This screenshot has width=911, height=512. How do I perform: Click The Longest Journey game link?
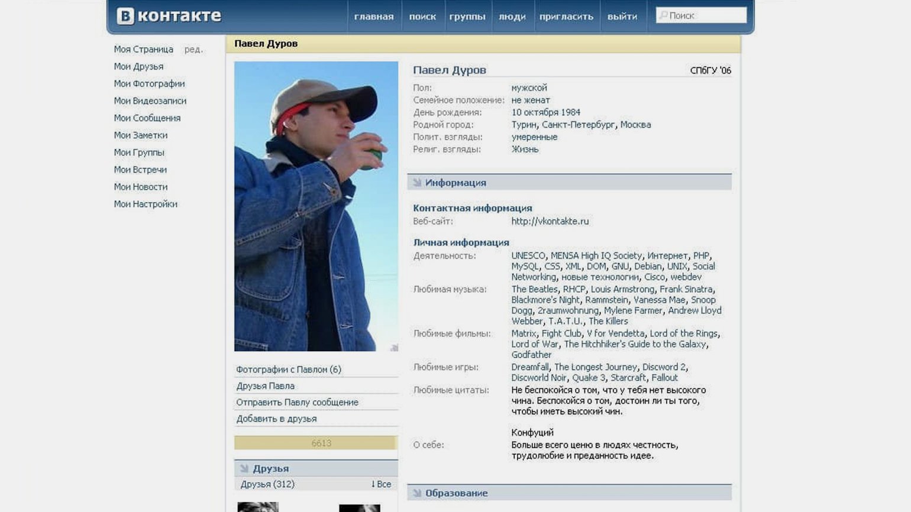click(596, 368)
